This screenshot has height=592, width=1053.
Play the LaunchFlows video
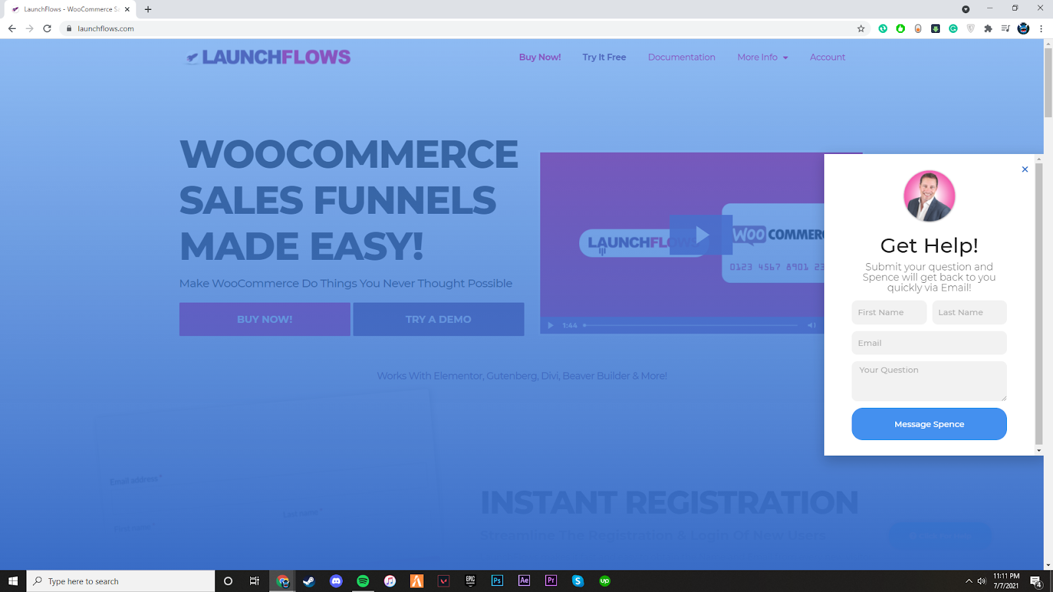pyautogui.click(x=701, y=235)
